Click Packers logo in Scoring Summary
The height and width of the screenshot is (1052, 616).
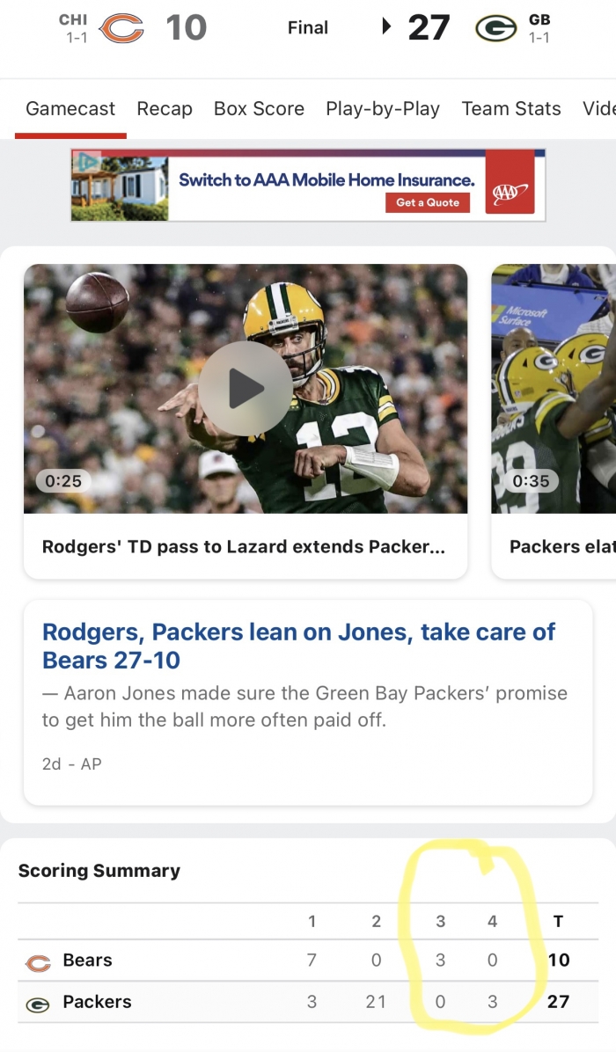[x=38, y=1004]
